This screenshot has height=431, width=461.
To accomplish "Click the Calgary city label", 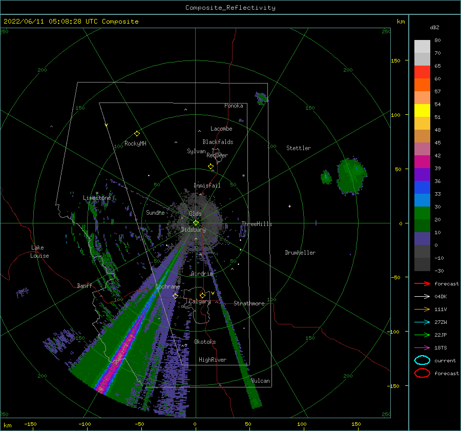I will tap(200, 301).
